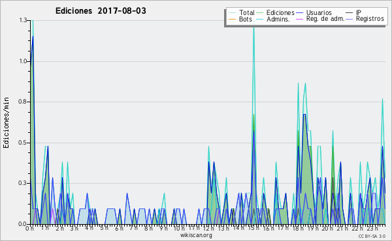
Task: Click the 'Ediciones/min' y-axis label
Action: (6, 122)
